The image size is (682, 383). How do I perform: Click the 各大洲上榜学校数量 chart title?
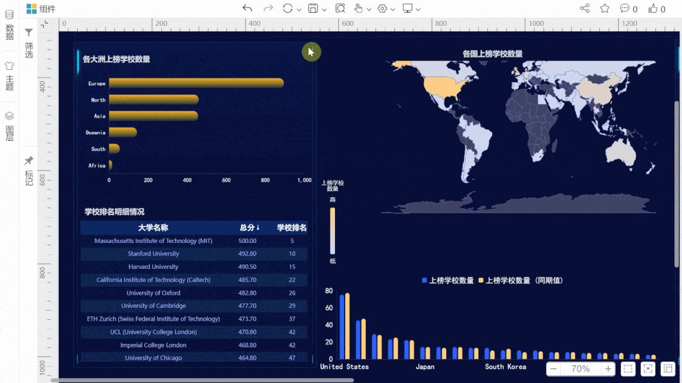tap(116, 59)
